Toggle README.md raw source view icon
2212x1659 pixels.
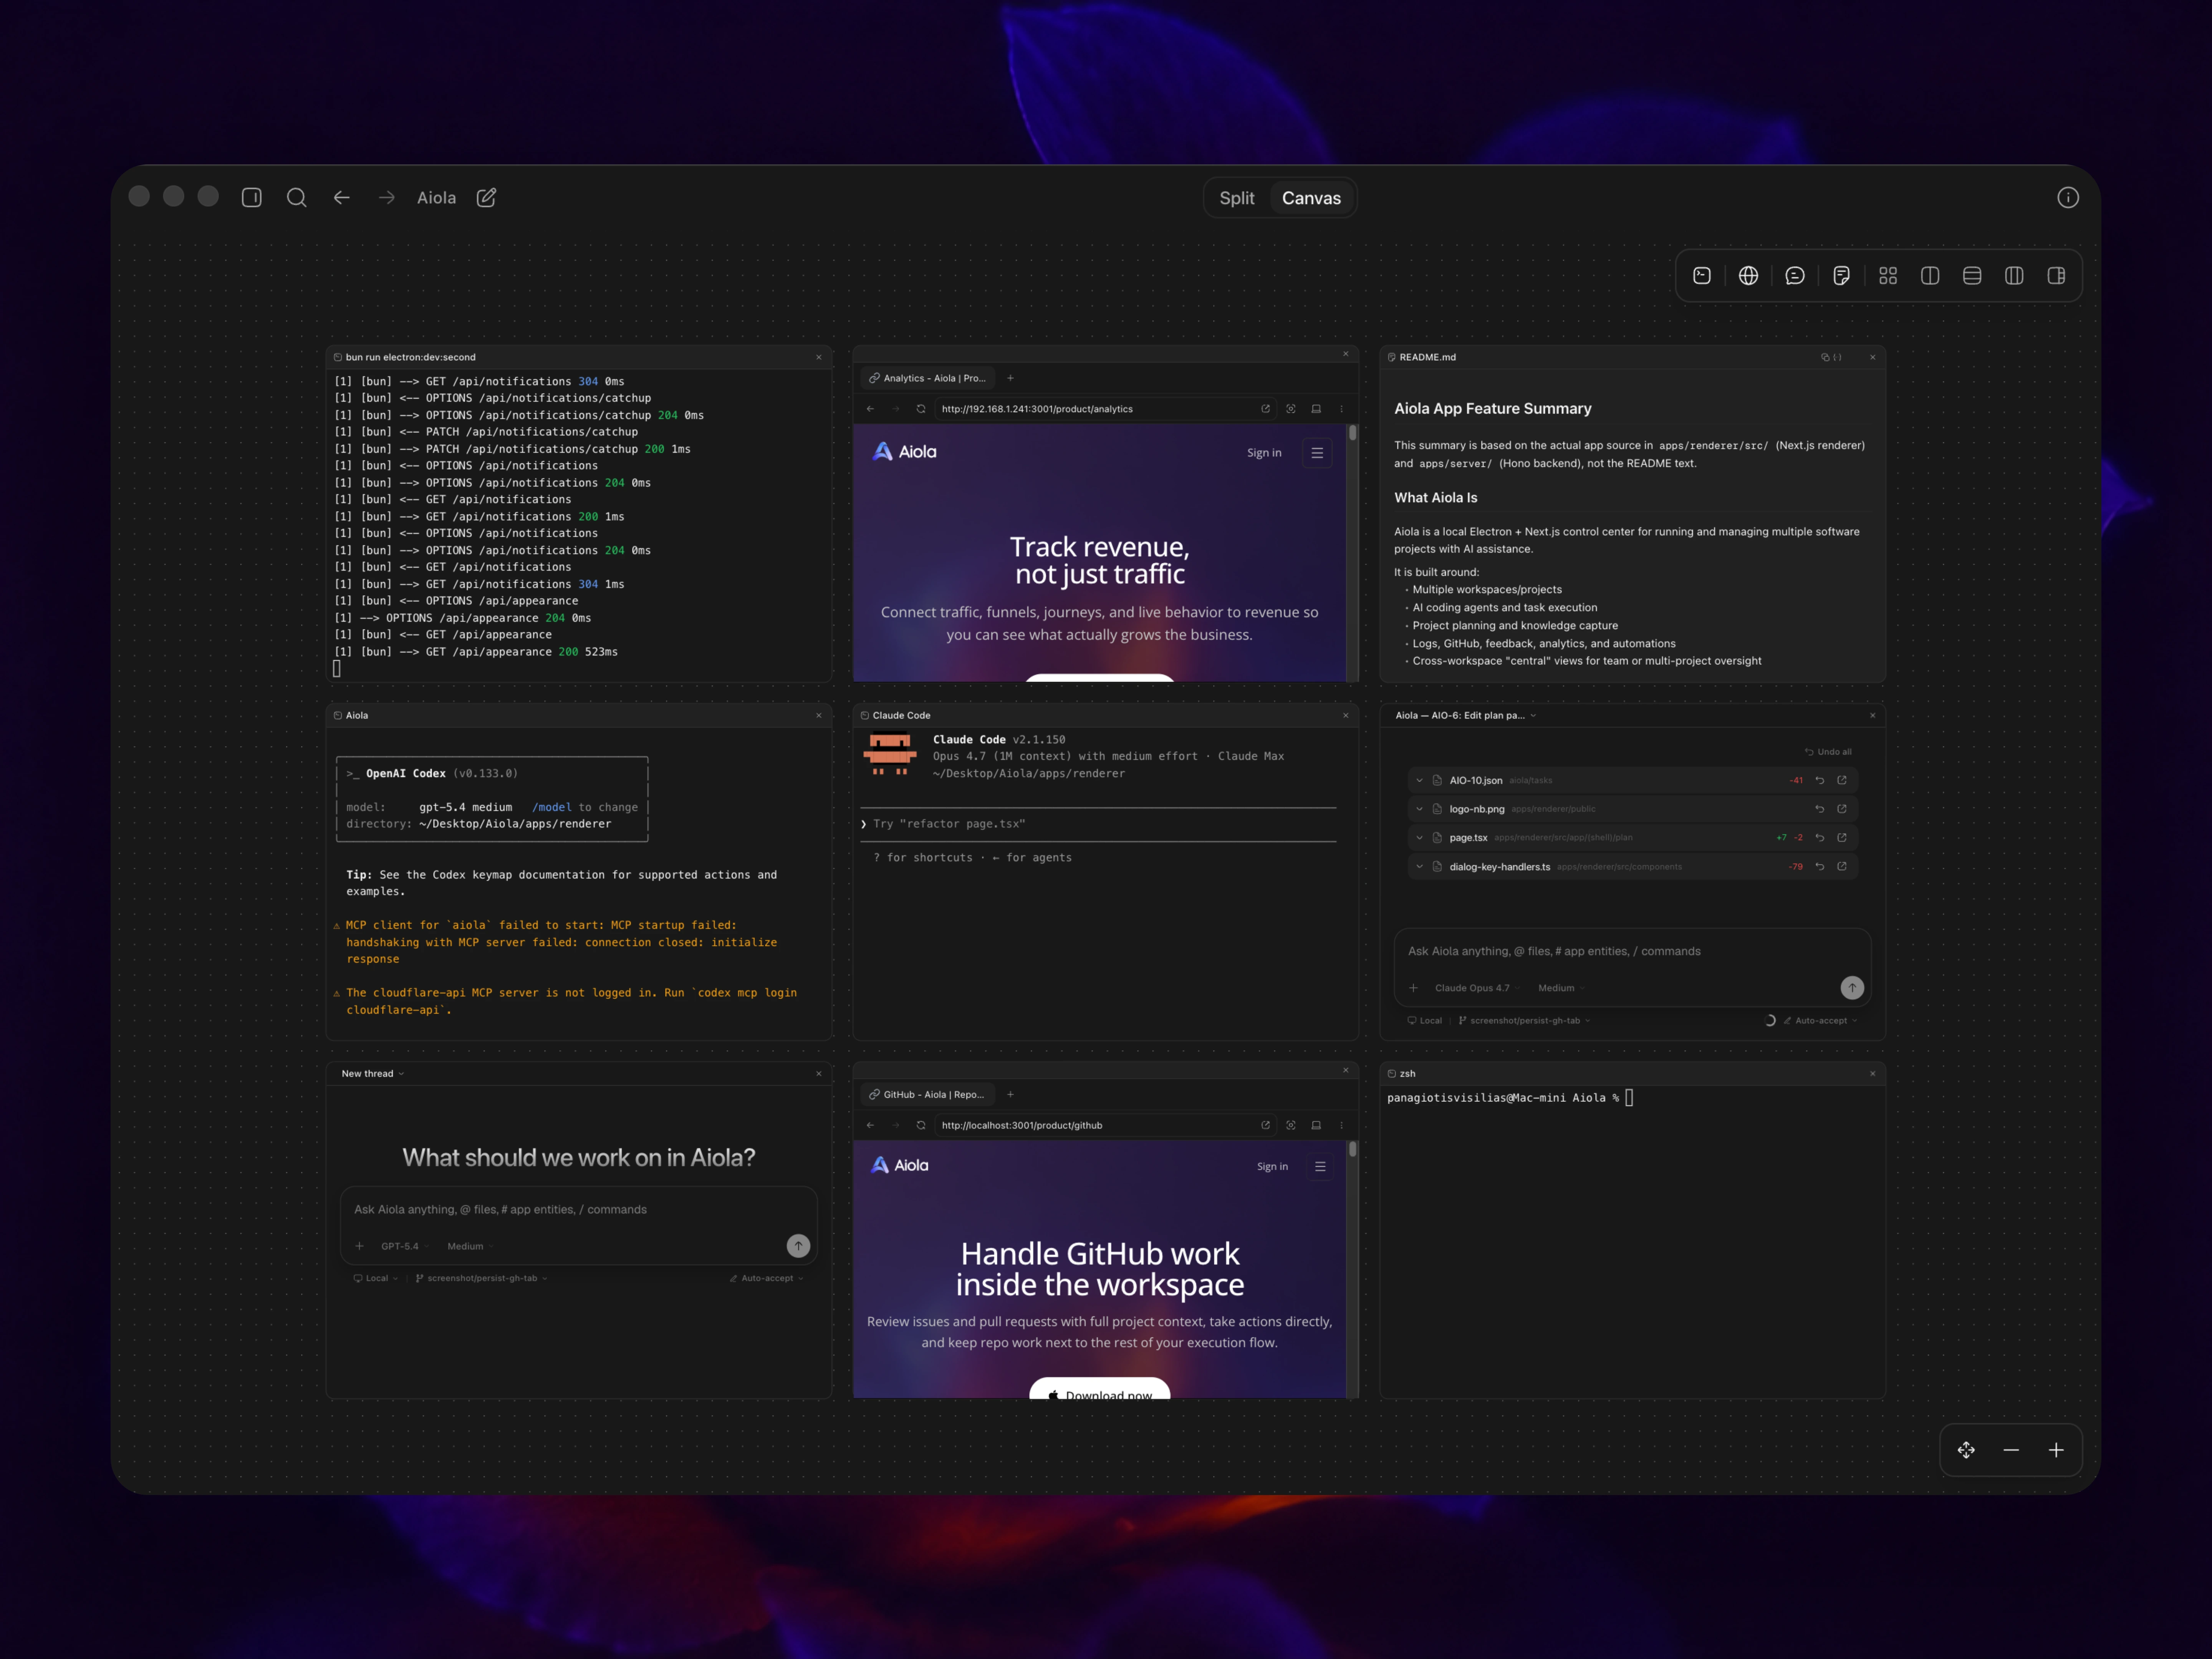click(x=1838, y=357)
